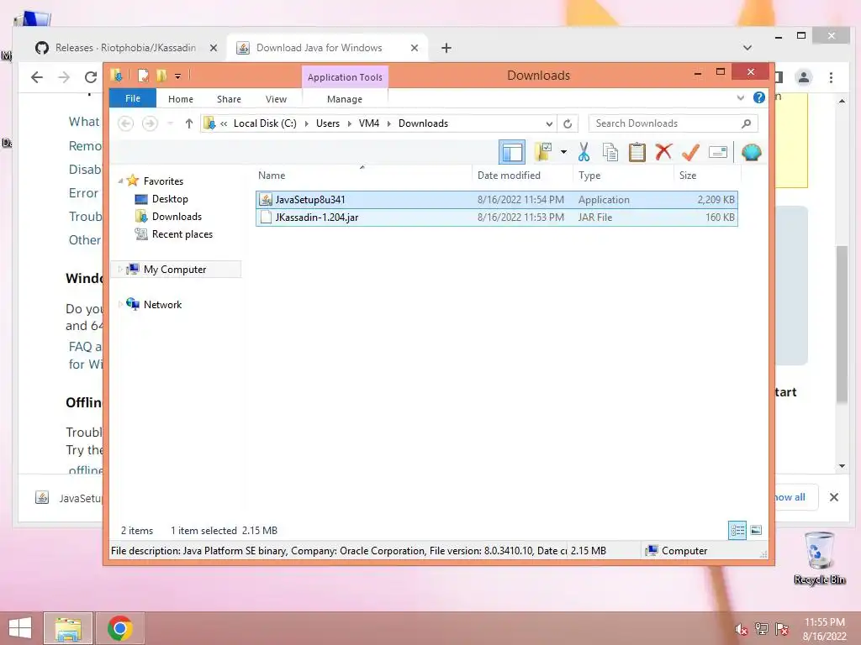Click the search magnifier icon
The height and width of the screenshot is (645, 861).
coord(747,123)
